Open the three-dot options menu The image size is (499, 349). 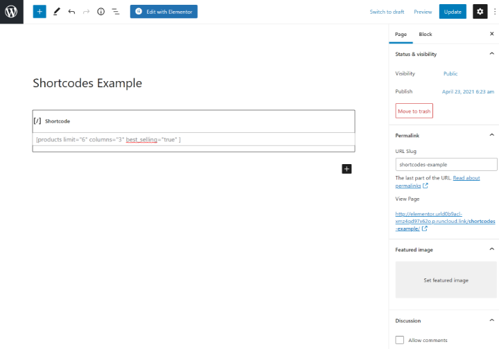coord(495,12)
